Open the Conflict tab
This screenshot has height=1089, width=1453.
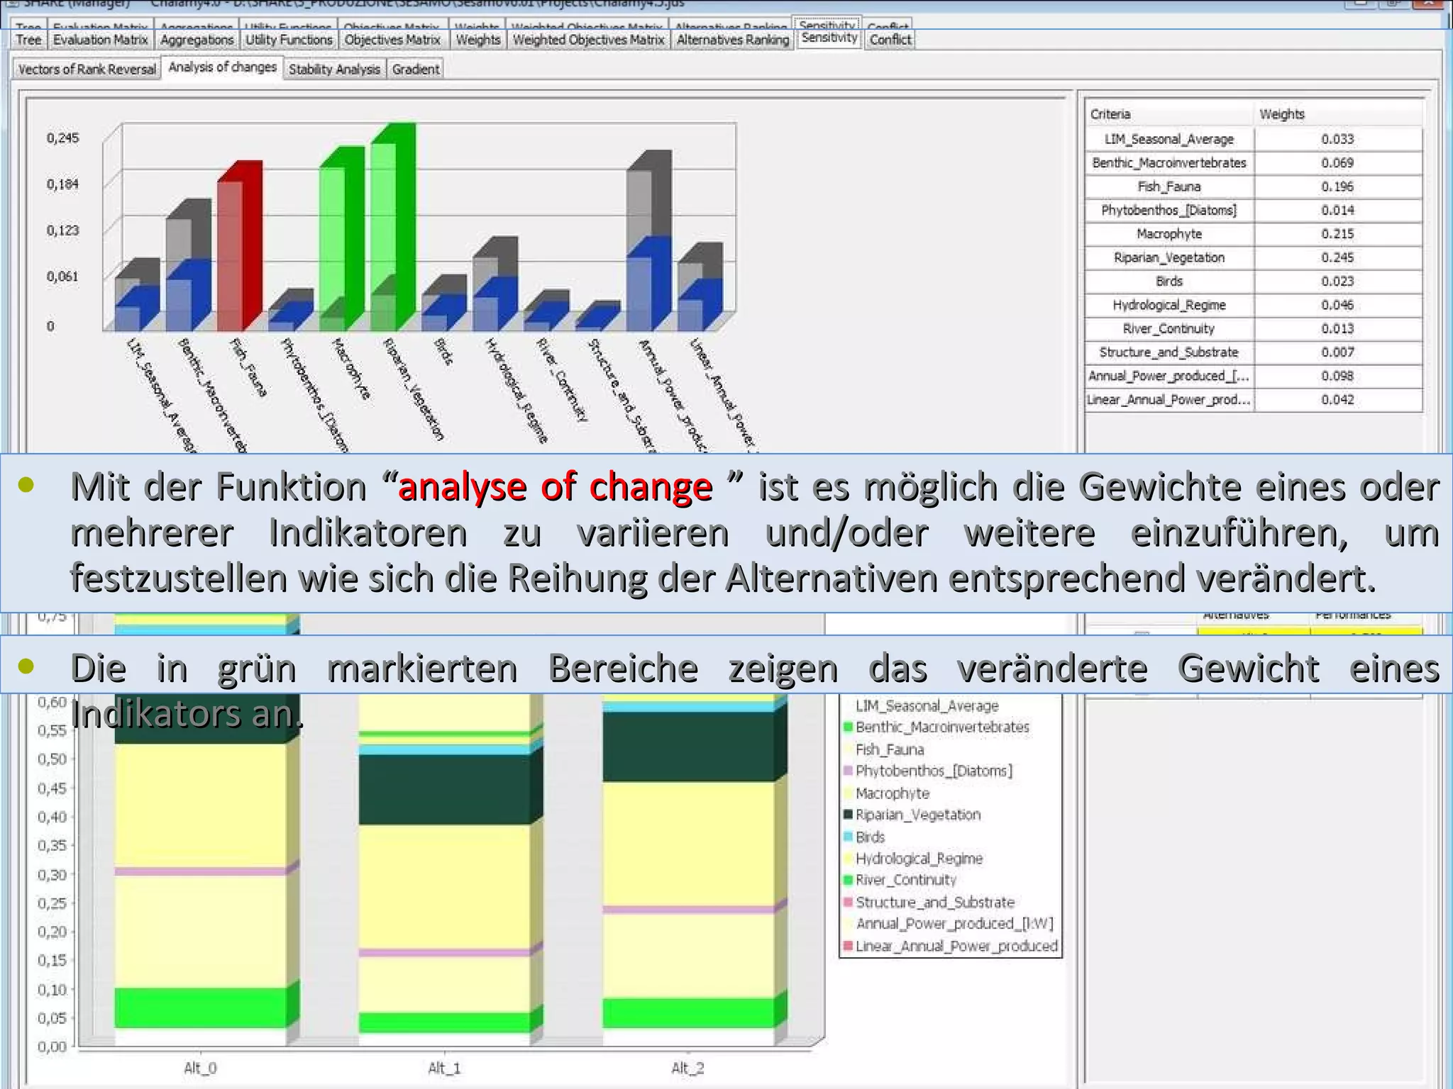click(x=890, y=40)
